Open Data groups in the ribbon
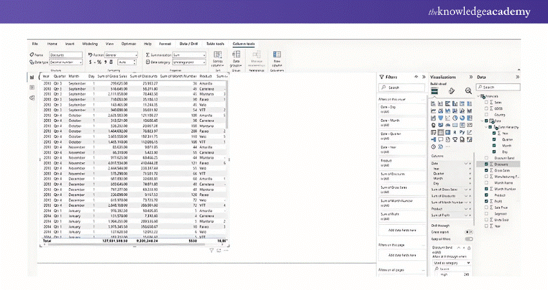The image size is (548, 290). (x=234, y=57)
